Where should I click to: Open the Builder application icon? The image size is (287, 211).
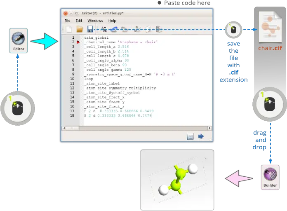[270, 177]
